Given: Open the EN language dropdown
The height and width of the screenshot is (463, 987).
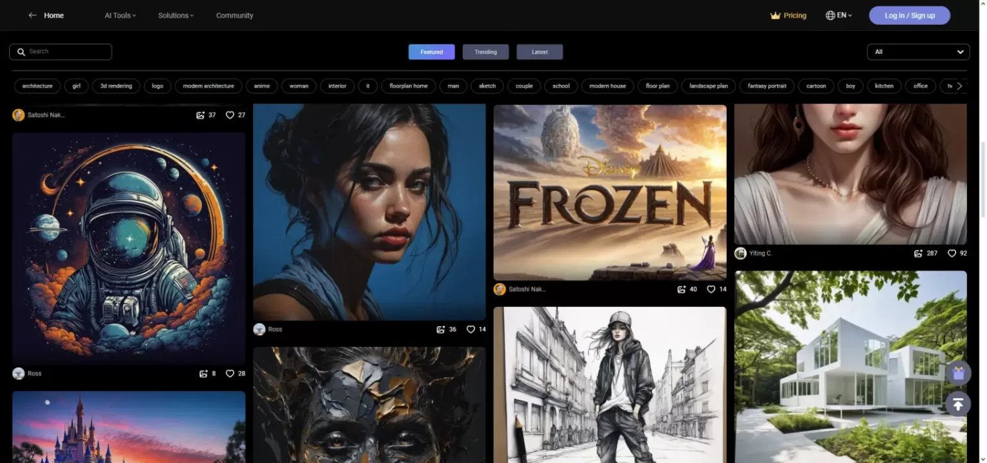Looking at the screenshot, I should click(839, 15).
